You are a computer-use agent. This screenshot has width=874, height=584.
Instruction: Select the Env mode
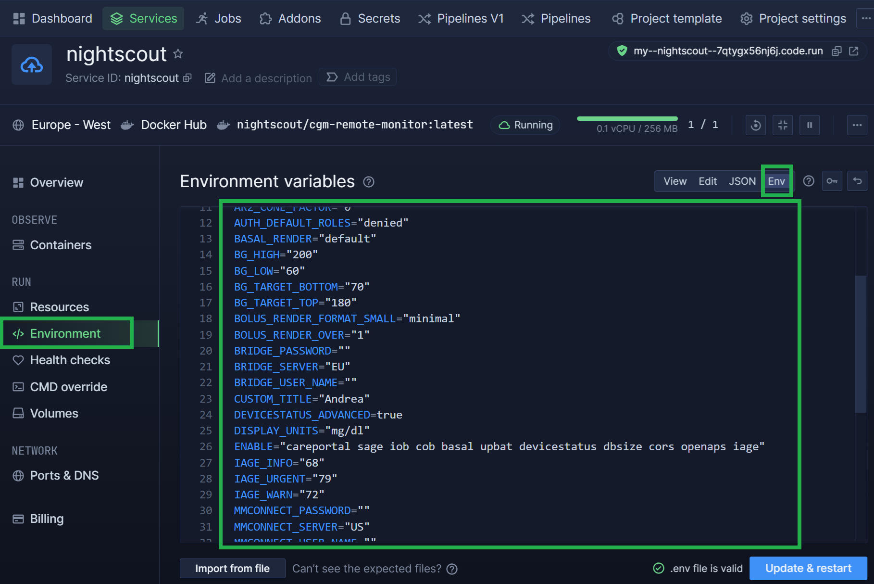tap(776, 181)
